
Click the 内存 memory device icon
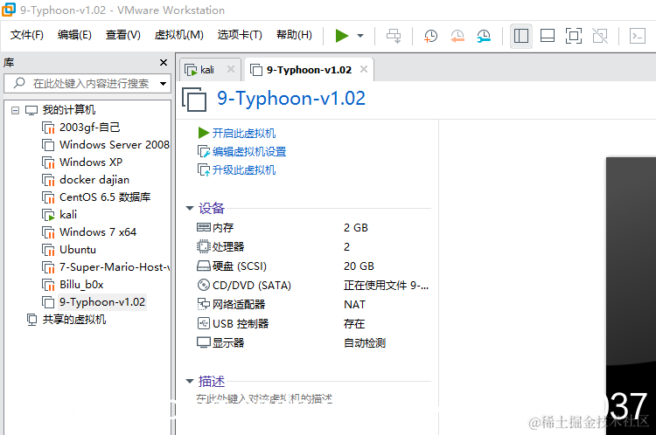(x=203, y=228)
